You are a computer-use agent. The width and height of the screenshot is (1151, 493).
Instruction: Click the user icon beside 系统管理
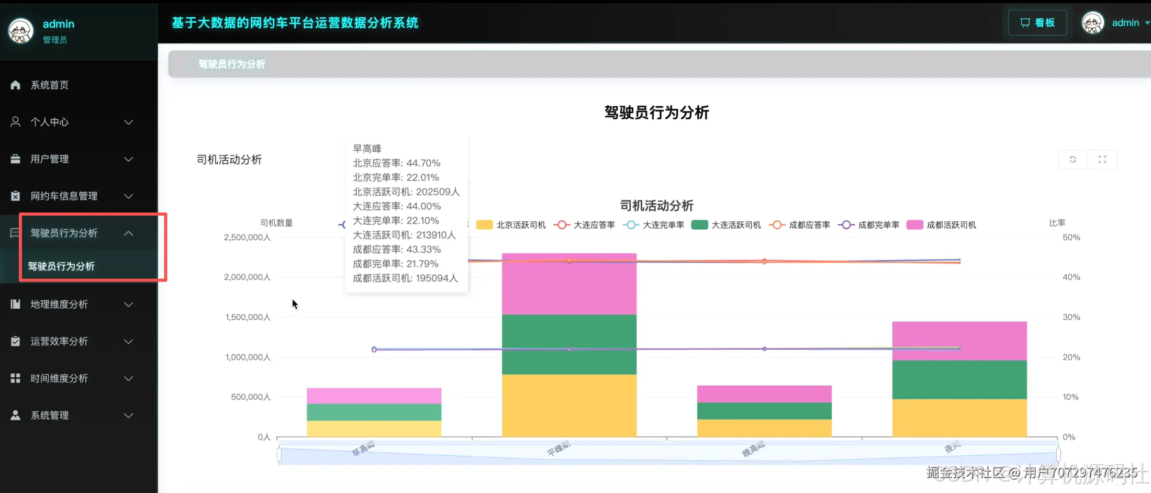tap(15, 415)
